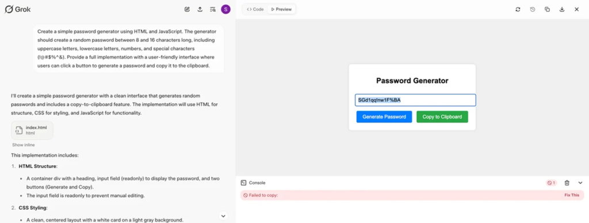Click the Copy to Clipboard button
The image size is (589, 223).
coord(442,117)
